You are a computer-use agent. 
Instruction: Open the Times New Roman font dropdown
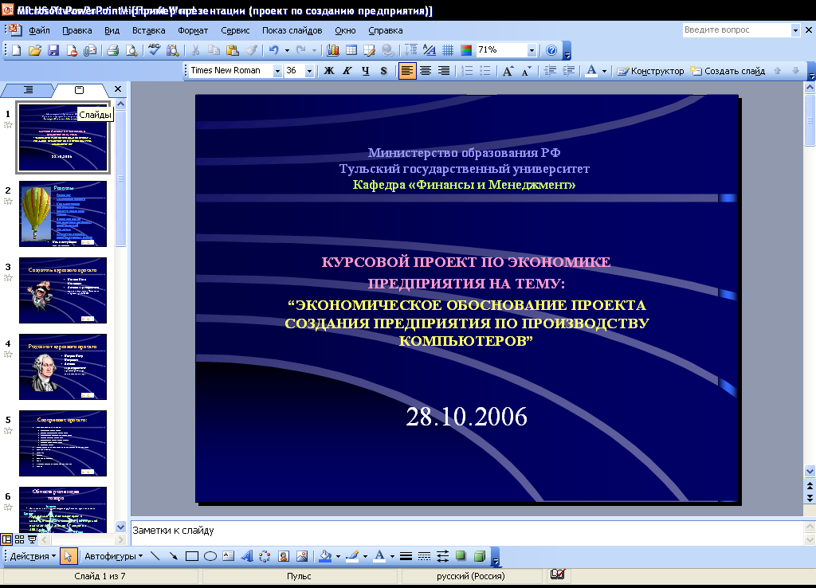(277, 71)
